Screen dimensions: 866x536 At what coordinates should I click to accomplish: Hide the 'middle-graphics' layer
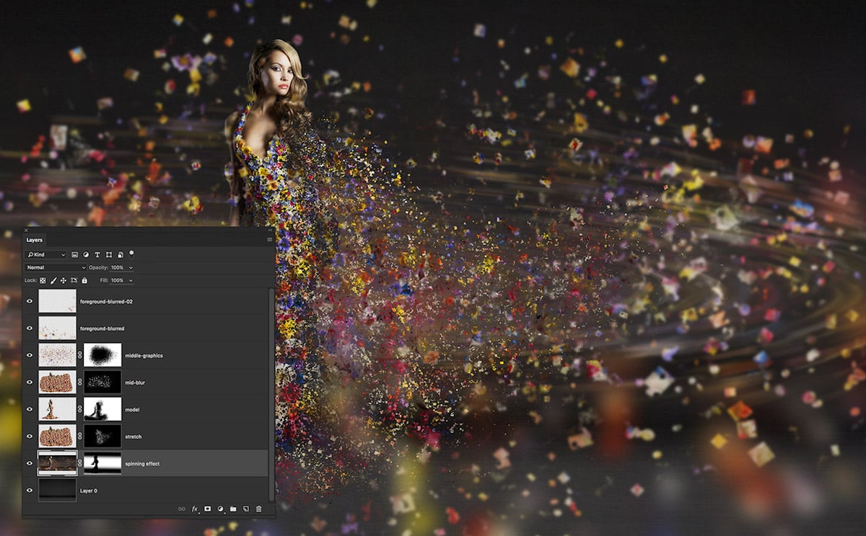[x=30, y=355]
